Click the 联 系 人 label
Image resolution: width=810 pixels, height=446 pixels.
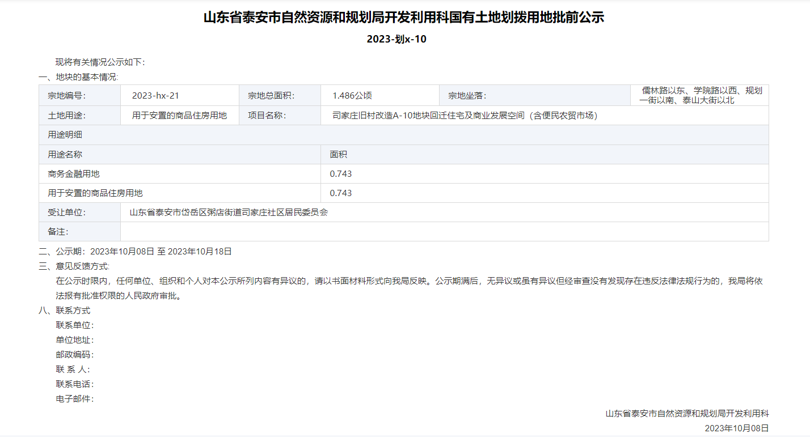[x=73, y=369]
